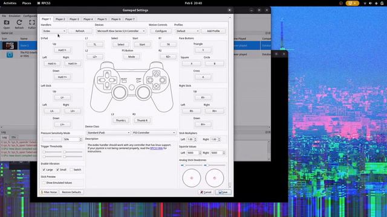Screen dimensions: 387x217
Task: Open the Places menu in top bar
Action: 27,3
